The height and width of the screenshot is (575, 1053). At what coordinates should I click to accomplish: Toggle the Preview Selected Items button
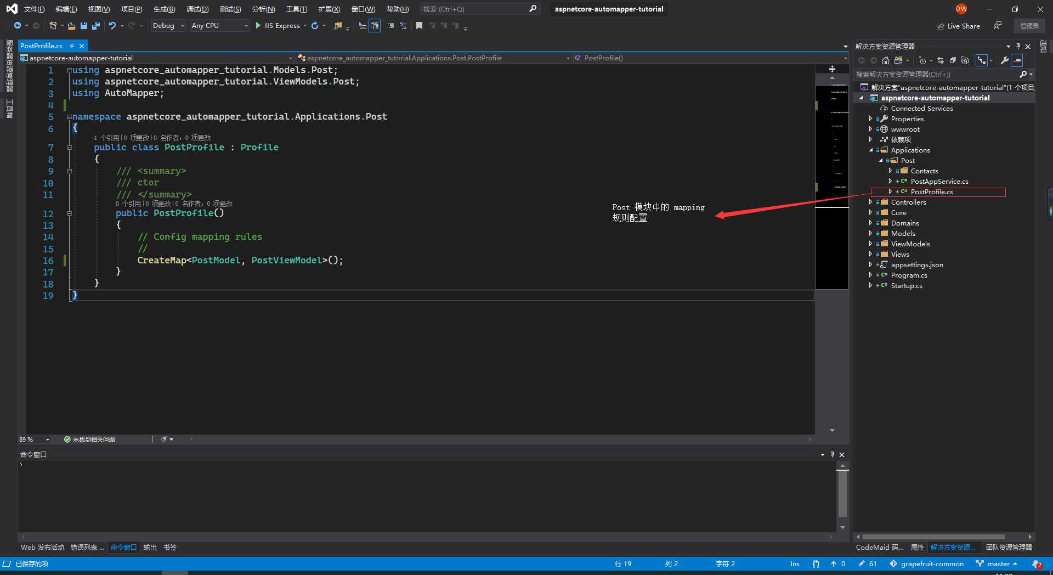point(1017,60)
